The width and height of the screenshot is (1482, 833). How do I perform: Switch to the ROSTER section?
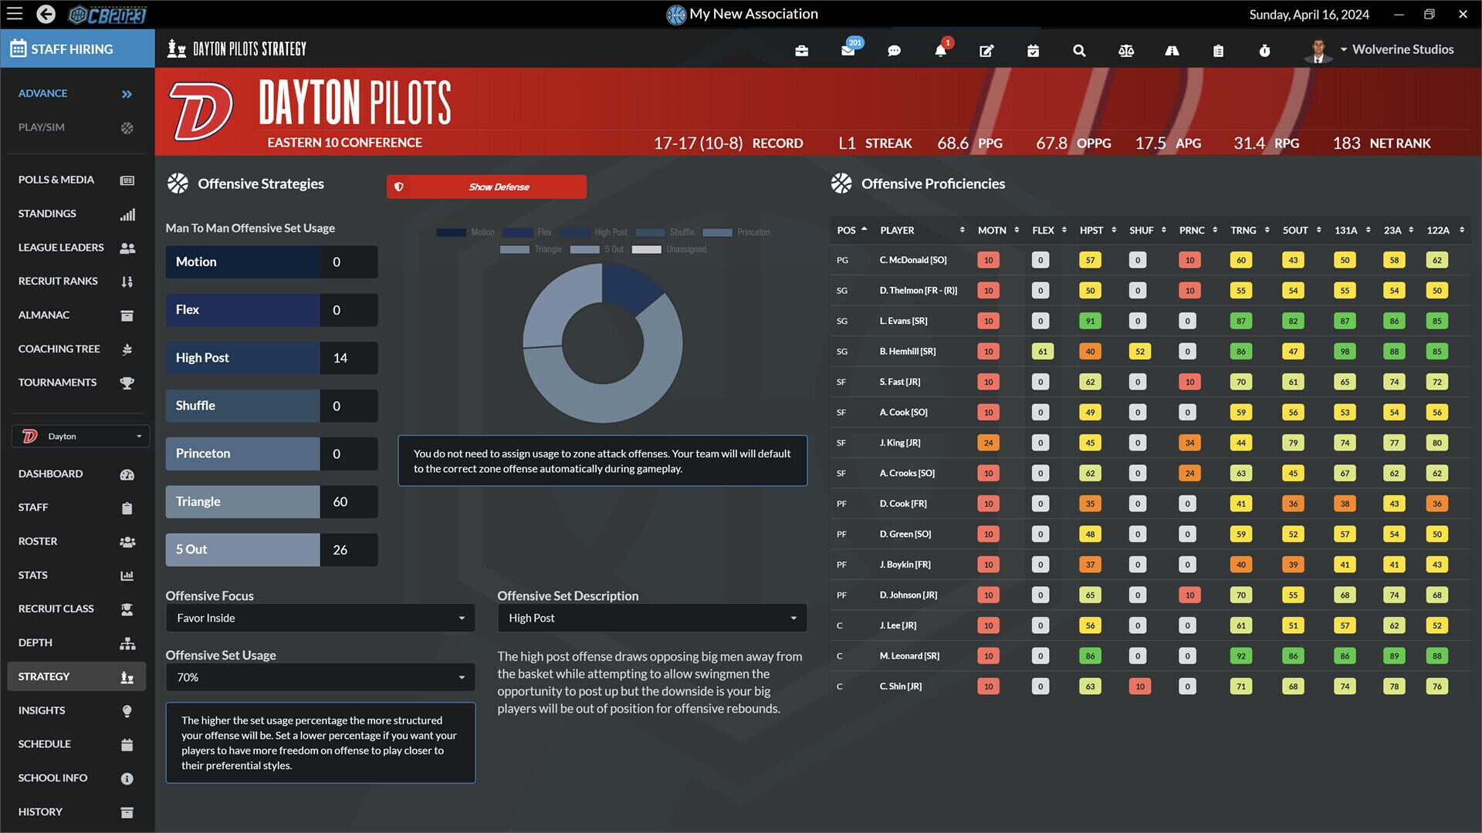(x=37, y=541)
